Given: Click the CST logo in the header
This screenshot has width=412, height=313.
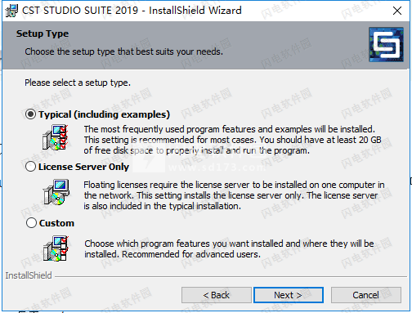Looking at the screenshot, I should click(x=386, y=44).
